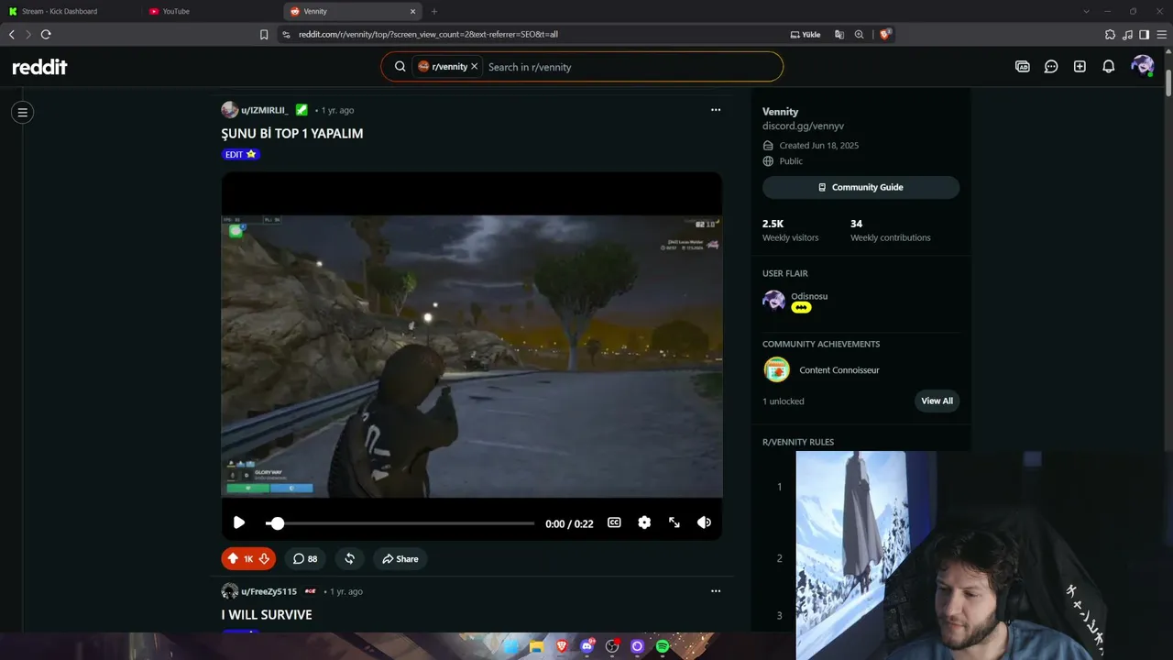Enter fullscreen on the video

(x=674, y=522)
